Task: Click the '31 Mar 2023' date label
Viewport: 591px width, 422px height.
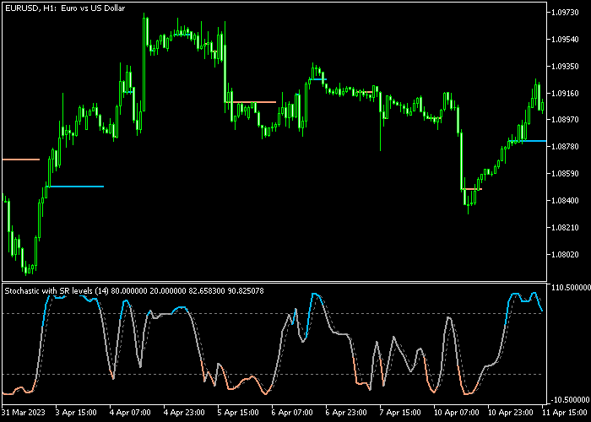Action: pyautogui.click(x=24, y=412)
